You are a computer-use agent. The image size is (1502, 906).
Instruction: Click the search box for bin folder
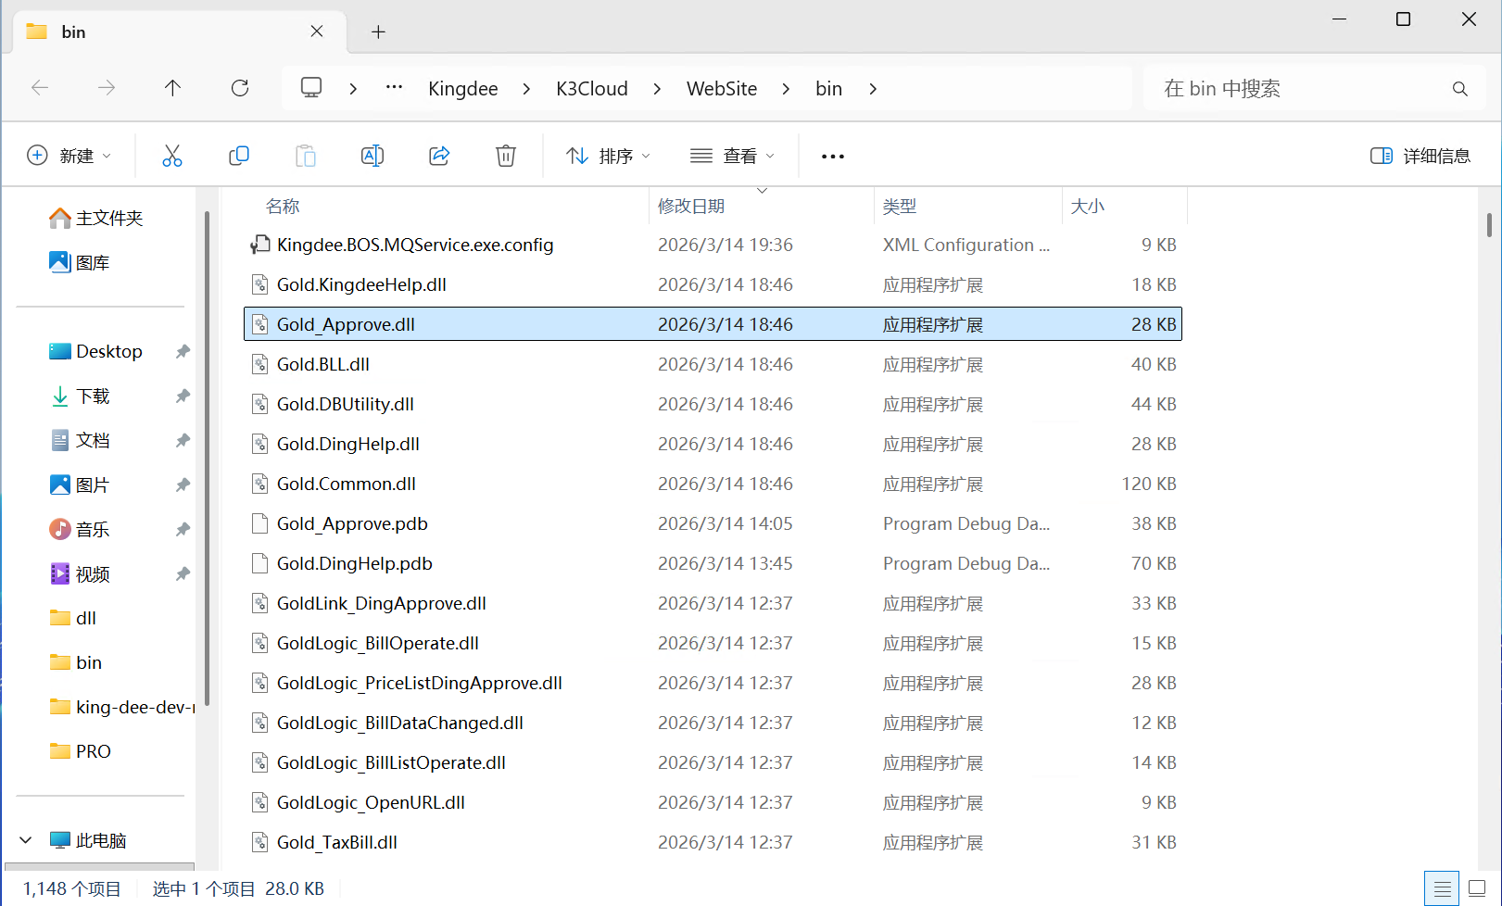[x=1297, y=89]
